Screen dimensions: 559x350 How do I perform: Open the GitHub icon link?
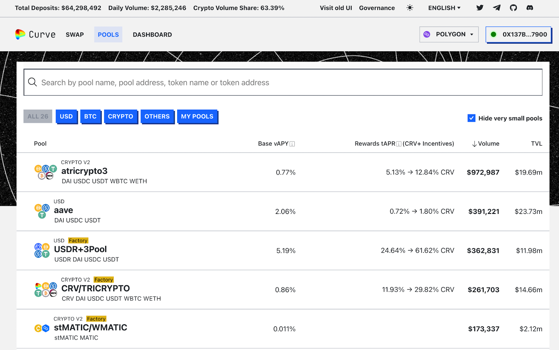point(513,8)
